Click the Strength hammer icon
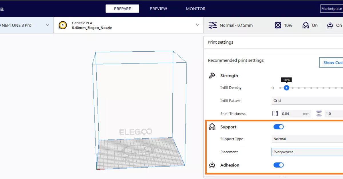 click(212, 76)
